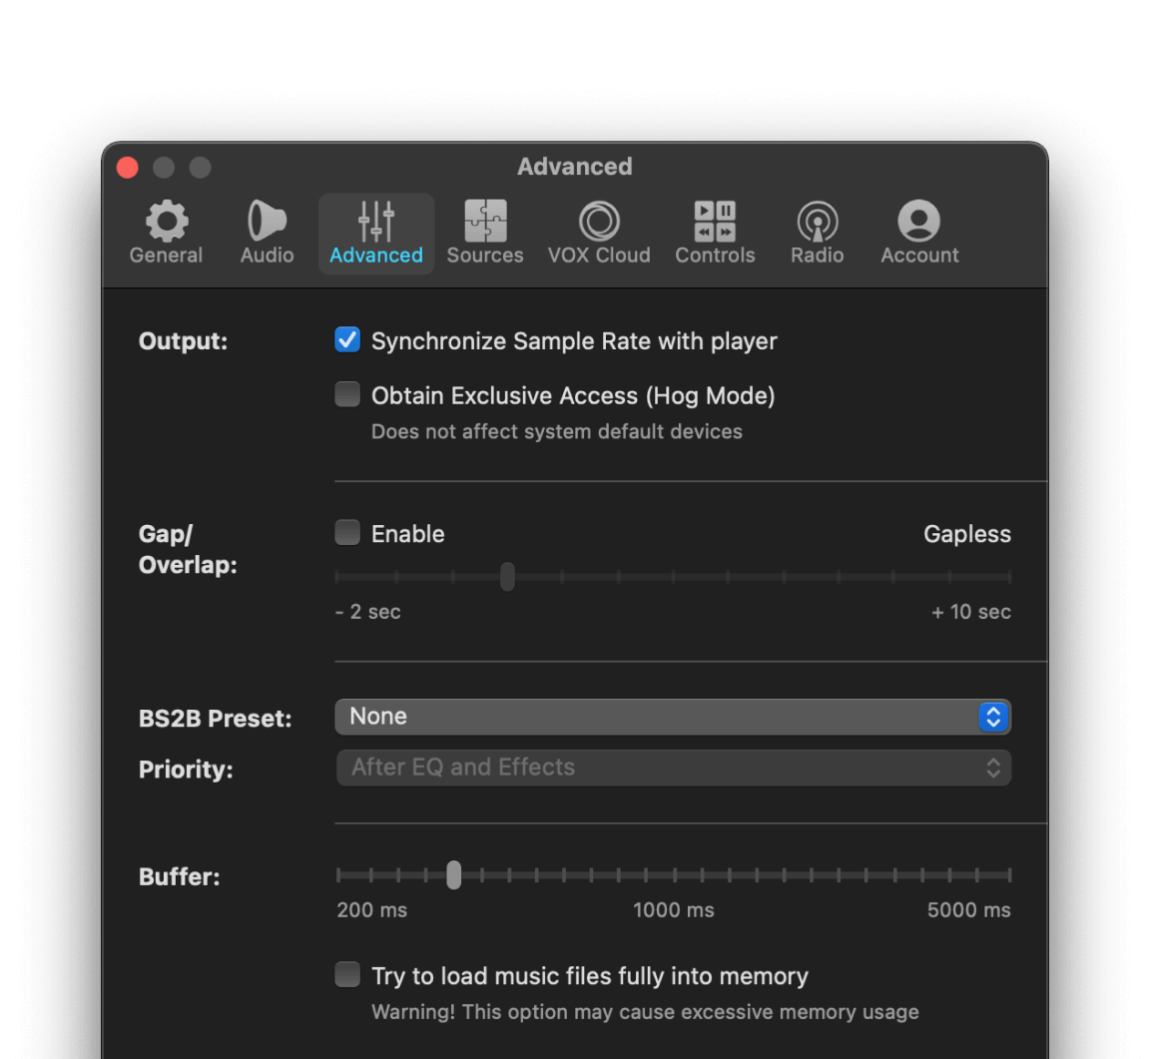Click the '- 2 sec' slider label
Viewport: 1150px width, 1059px height.
tap(367, 612)
